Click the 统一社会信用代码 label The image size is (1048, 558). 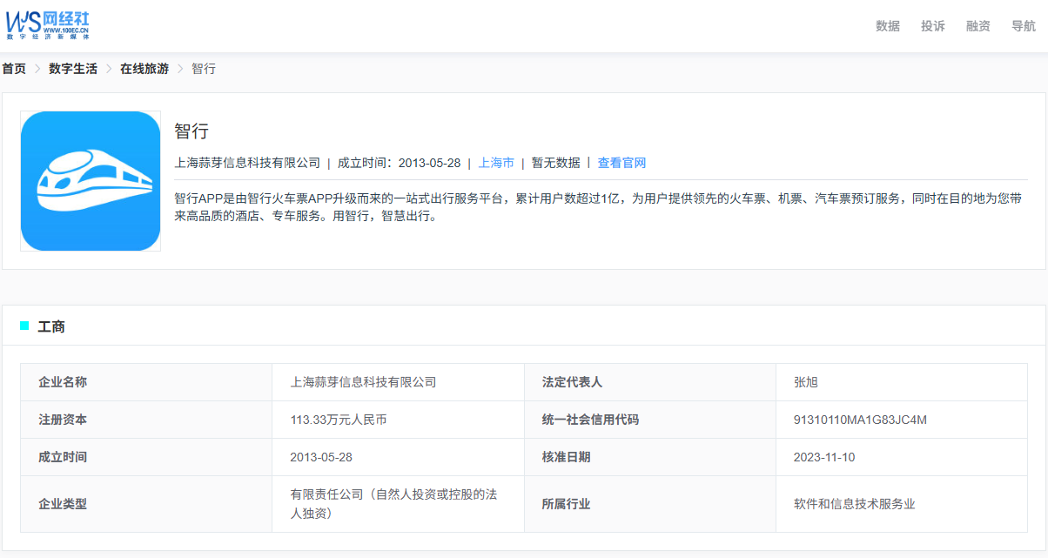click(590, 420)
